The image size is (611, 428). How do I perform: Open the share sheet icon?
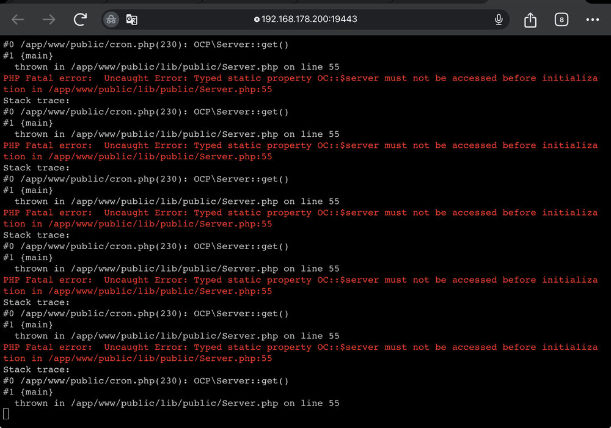(530, 20)
